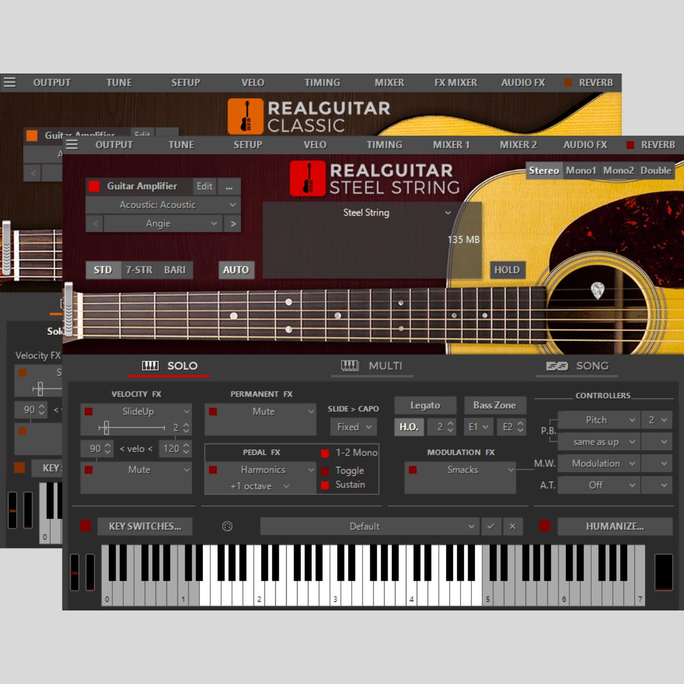Click the guitar pick icon on soundhole

[597, 291]
